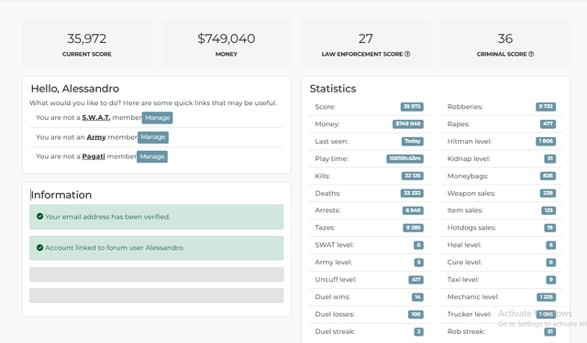Select the Money card showing $749,040

pyautogui.click(x=227, y=43)
